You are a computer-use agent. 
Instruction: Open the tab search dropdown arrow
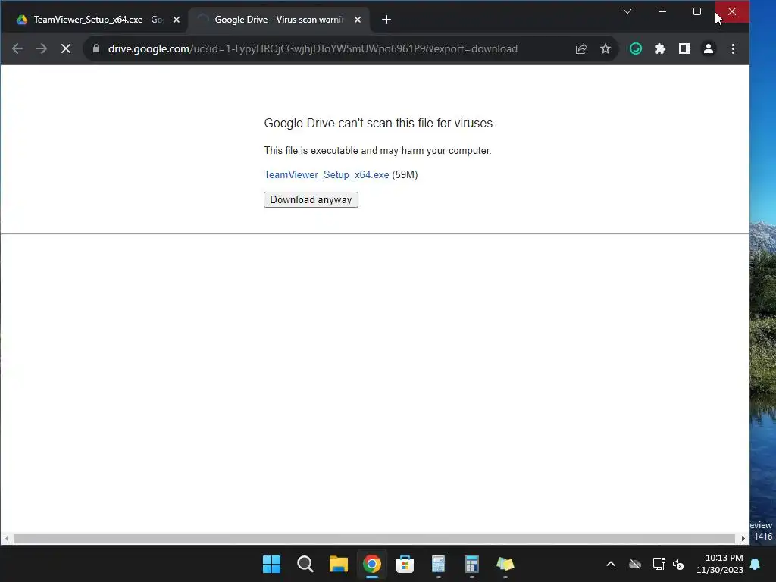pyautogui.click(x=627, y=11)
